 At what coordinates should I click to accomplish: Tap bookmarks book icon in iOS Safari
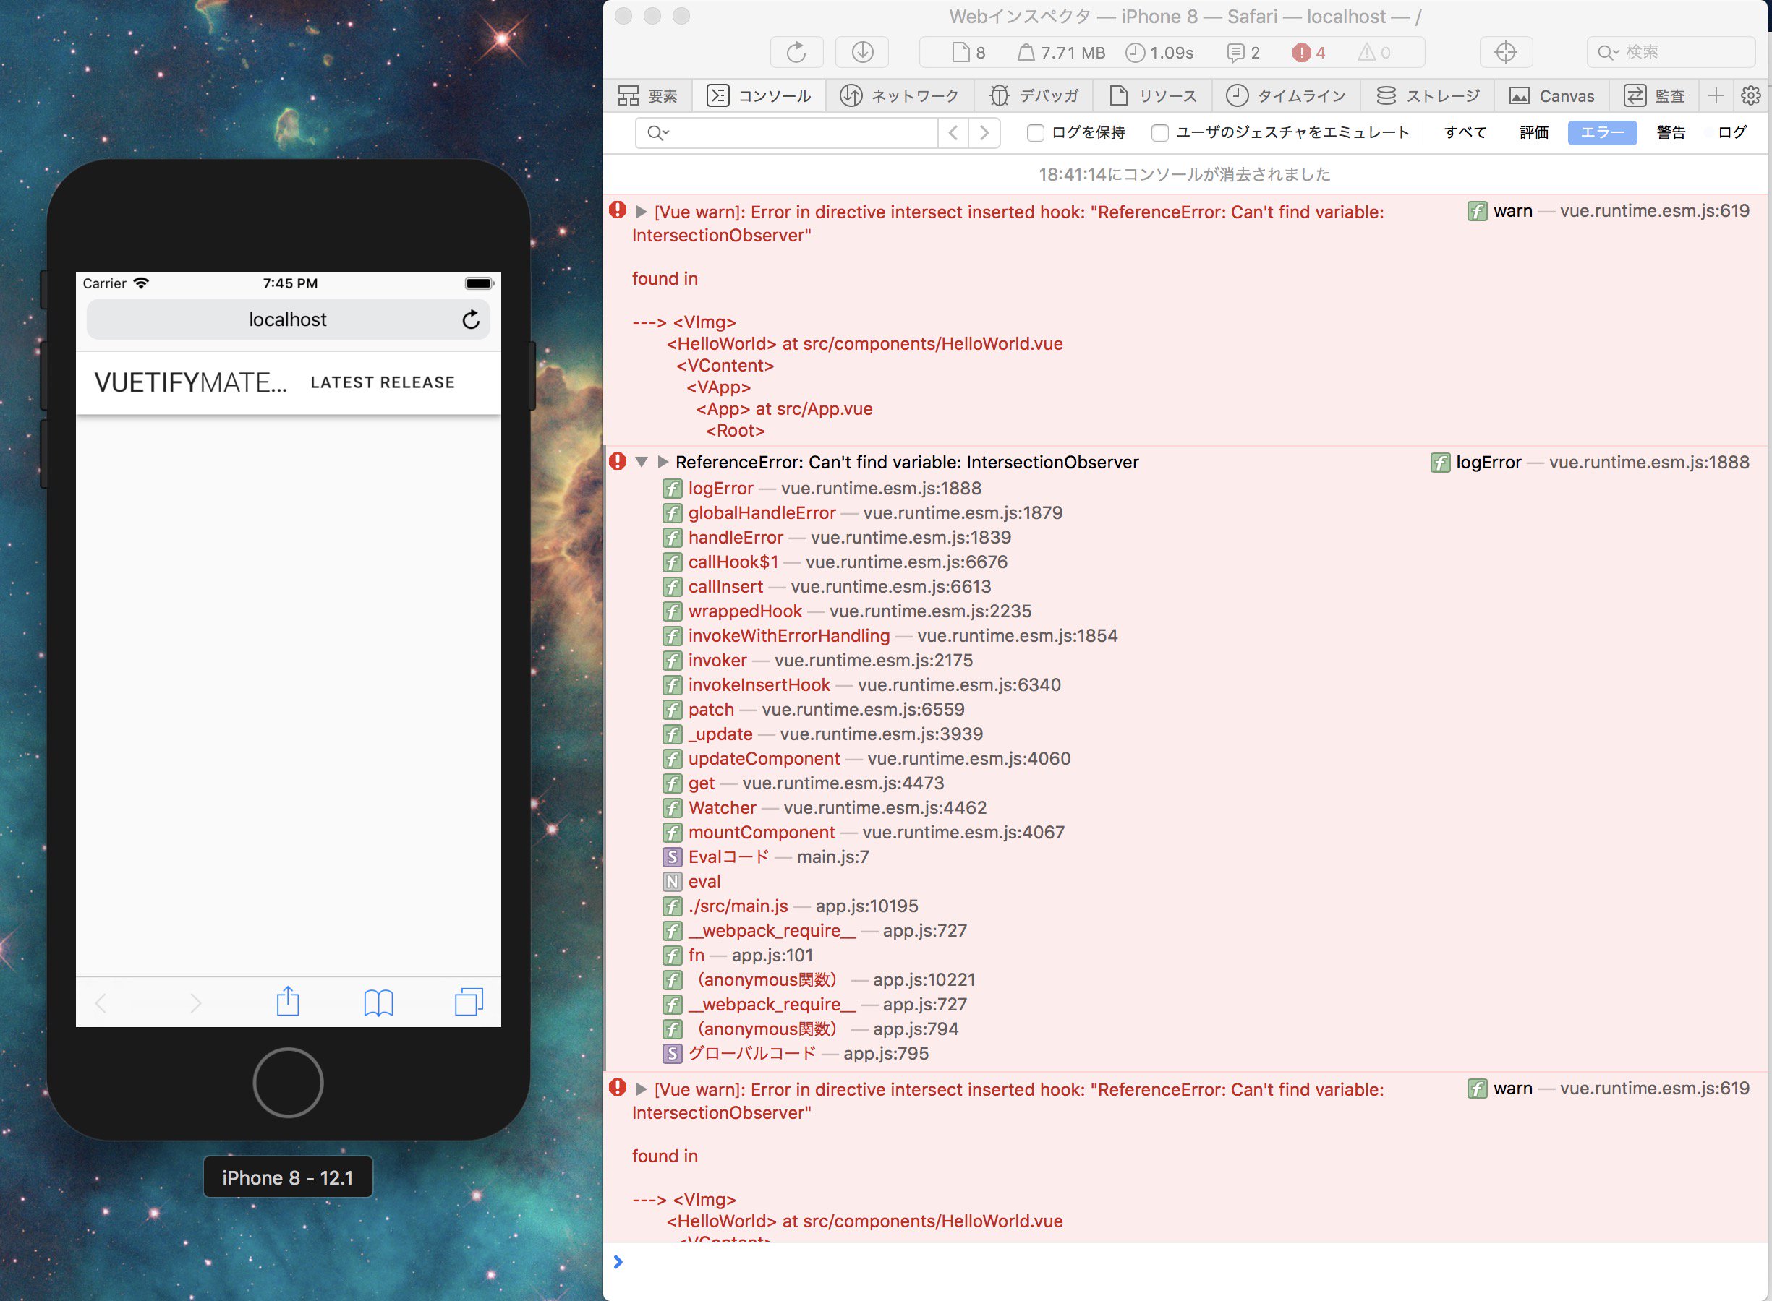tap(378, 1002)
